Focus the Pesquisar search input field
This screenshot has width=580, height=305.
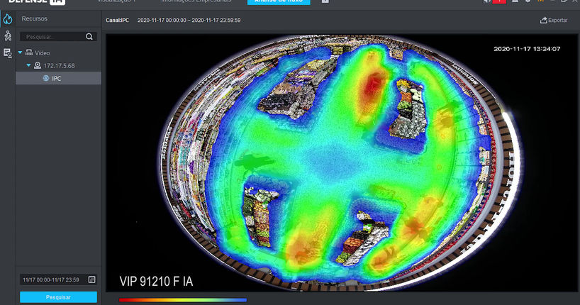(x=58, y=36)
